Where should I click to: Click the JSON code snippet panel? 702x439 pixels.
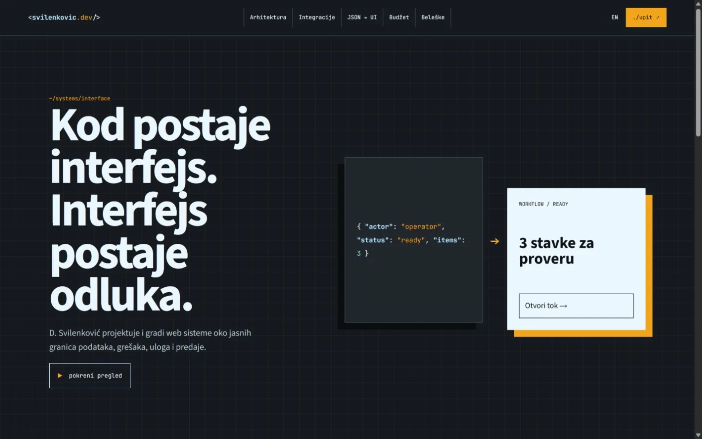(413, 240)
